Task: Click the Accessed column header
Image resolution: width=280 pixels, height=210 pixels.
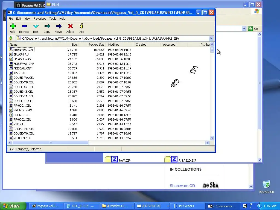Action: coord(174,45)
